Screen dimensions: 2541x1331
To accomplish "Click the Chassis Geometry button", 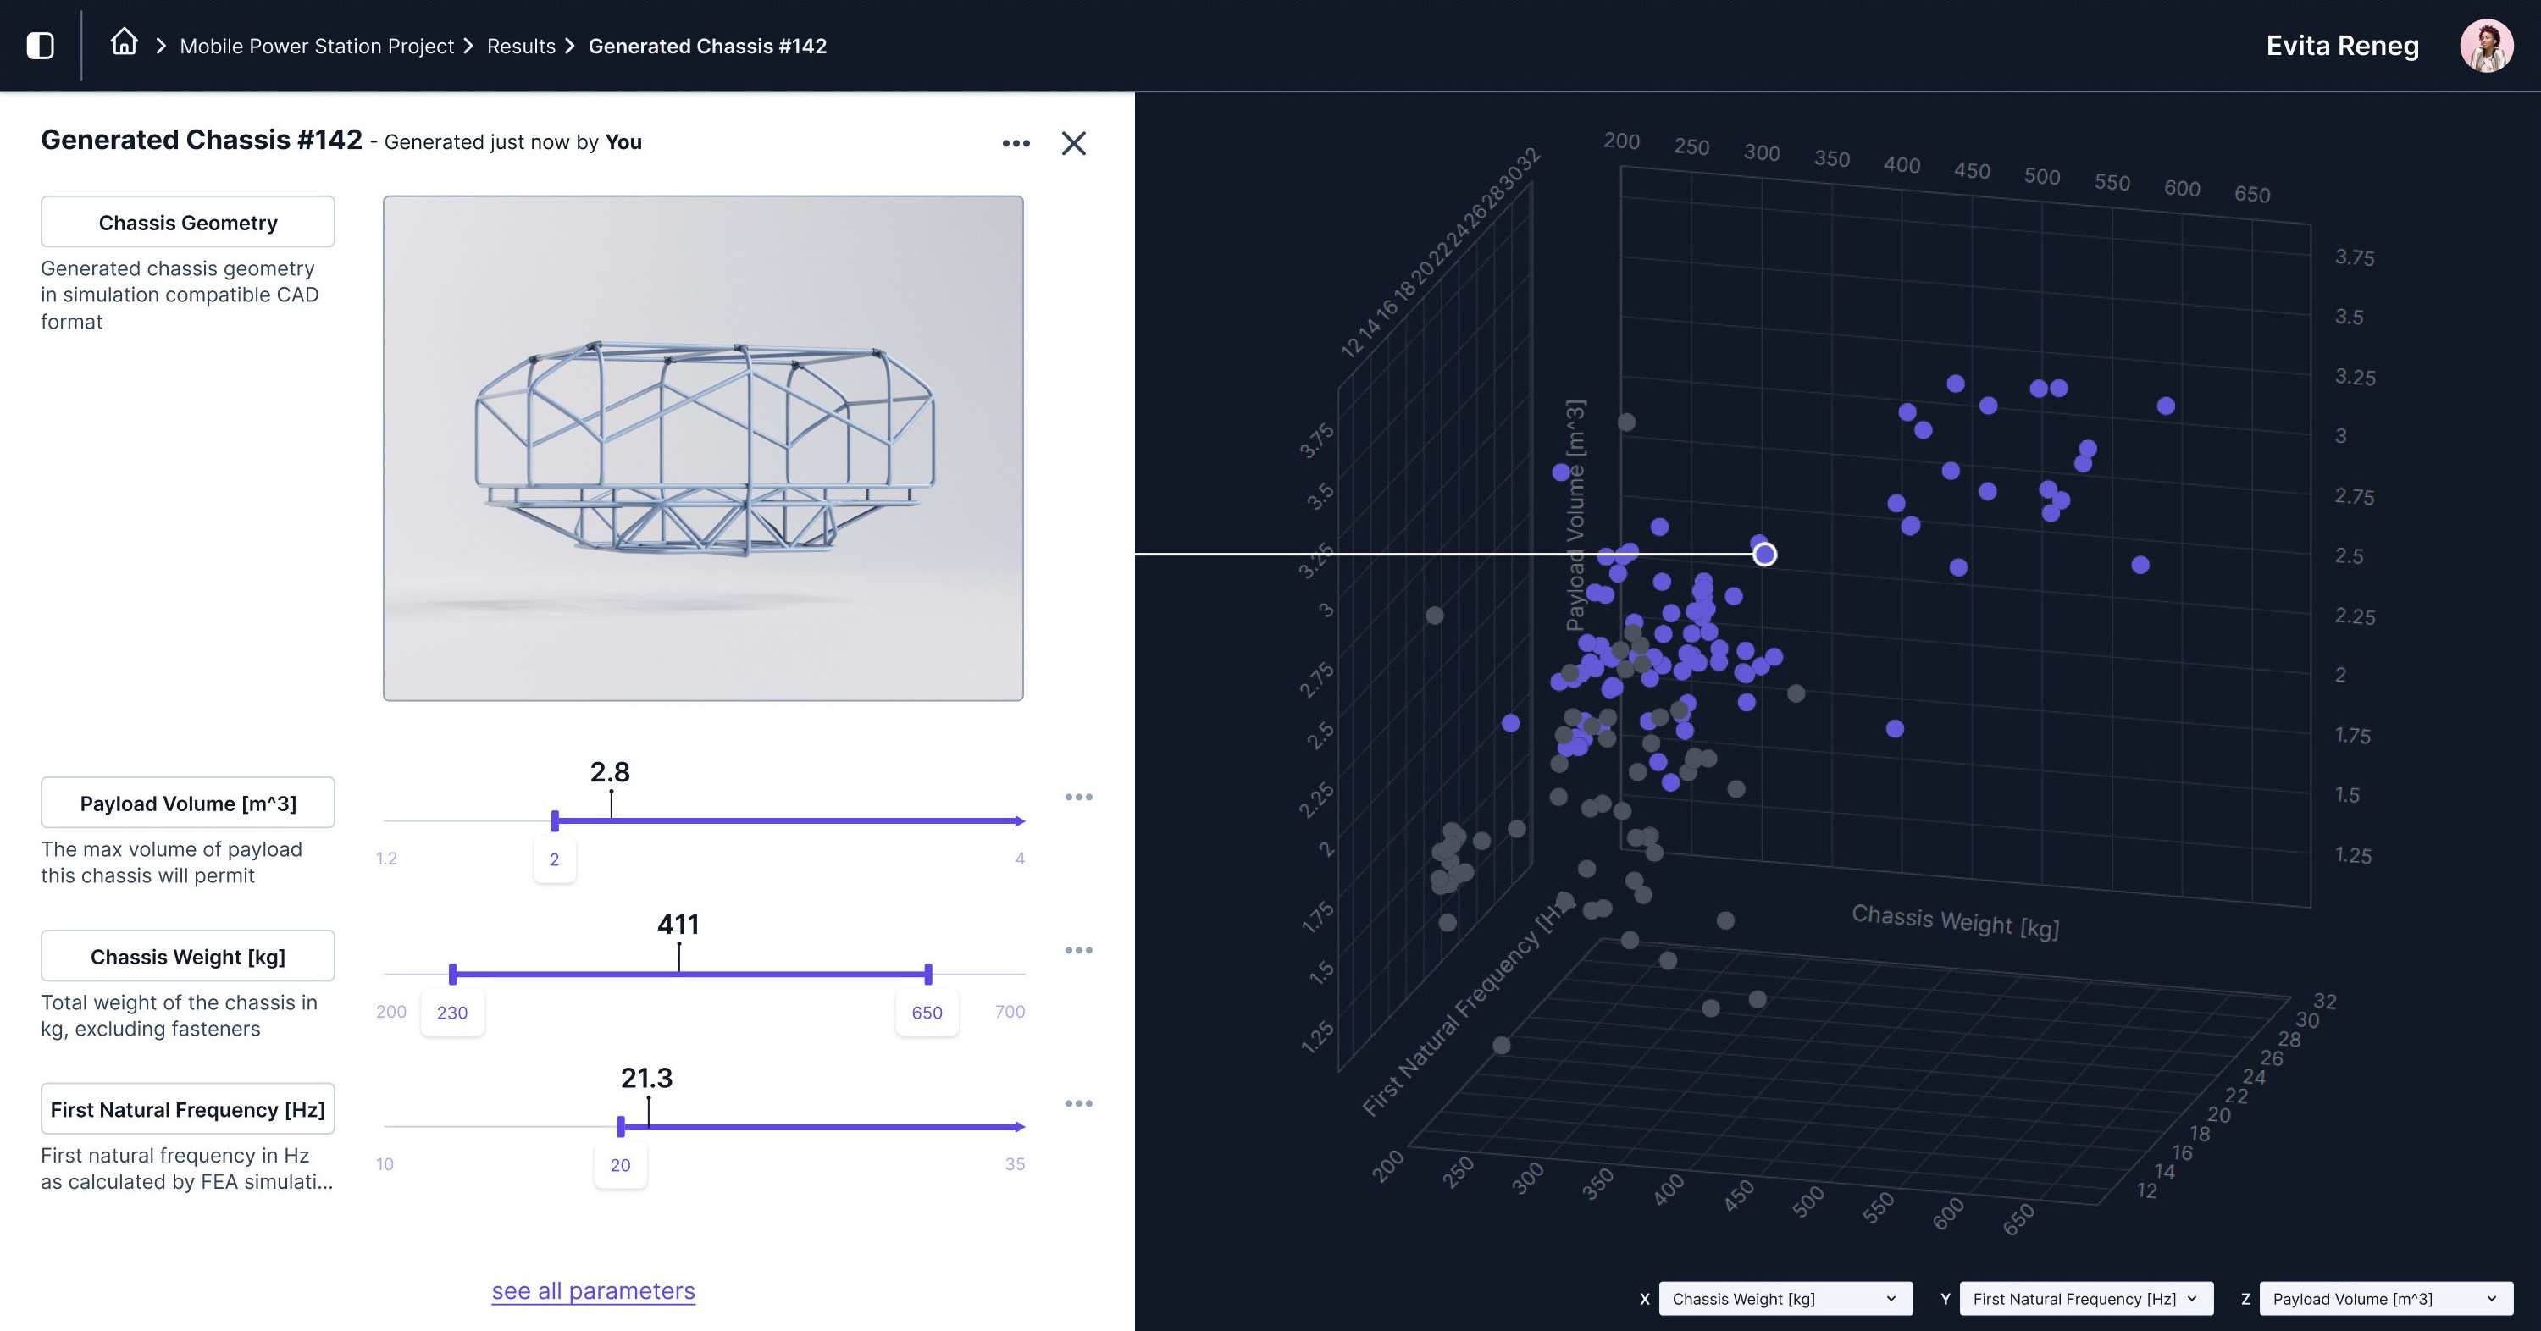I will point(187,222).
